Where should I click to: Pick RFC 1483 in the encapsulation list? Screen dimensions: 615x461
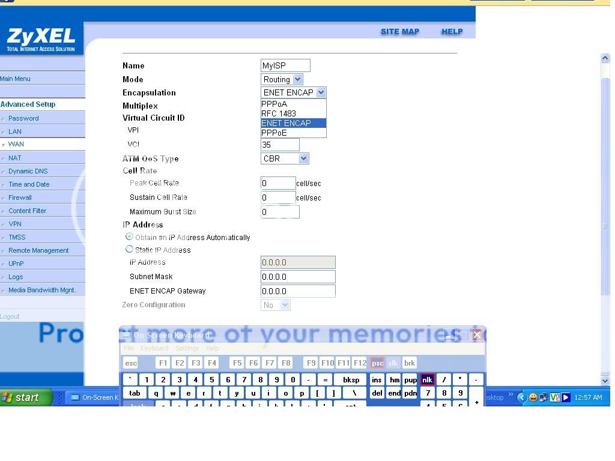tap(279, 113)
